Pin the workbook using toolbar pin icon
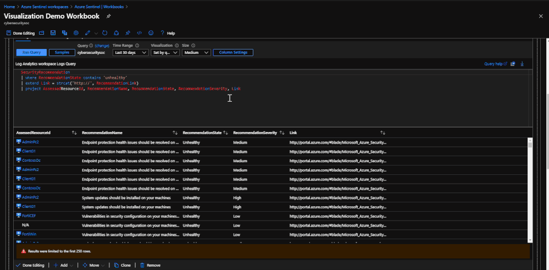The height and width of the screenshot is (270, 549). (x=128, y=33)
